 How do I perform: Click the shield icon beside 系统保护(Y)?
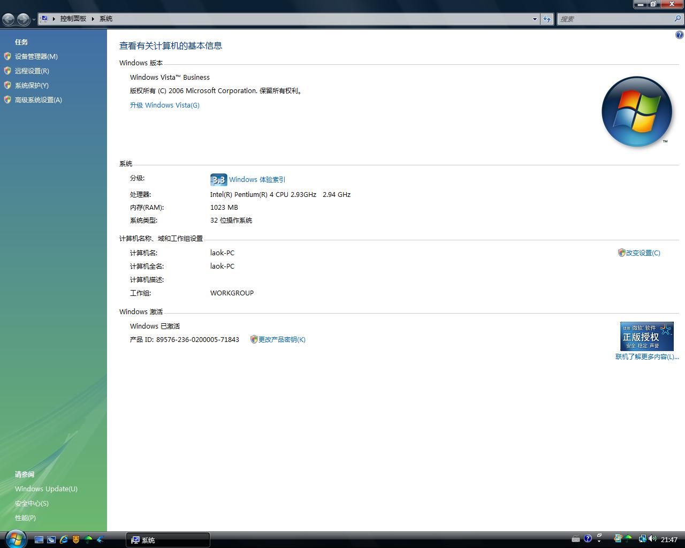(x=7, y=85)
